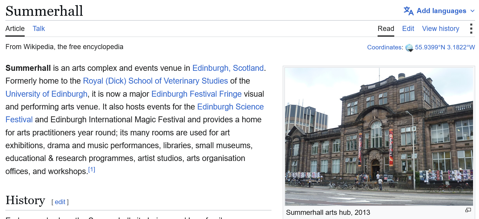Open the View history tab
Viewport: 479px width, 219px height.
coord(441,29)
